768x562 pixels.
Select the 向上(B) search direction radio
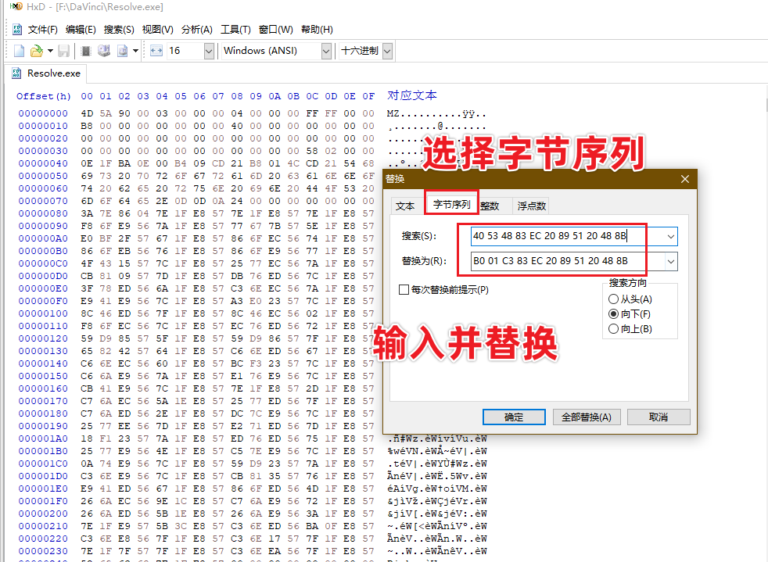(613, 329)
